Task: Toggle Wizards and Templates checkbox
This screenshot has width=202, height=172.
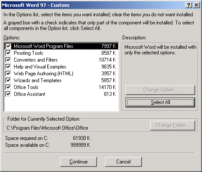Action: 8,80
